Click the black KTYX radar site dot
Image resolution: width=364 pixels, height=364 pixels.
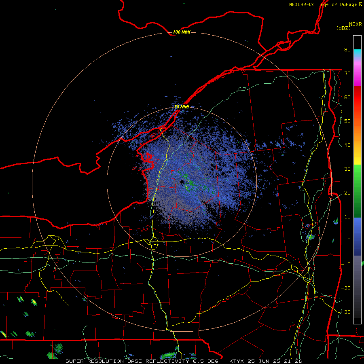pyautogui.click(x=182, y=182)
